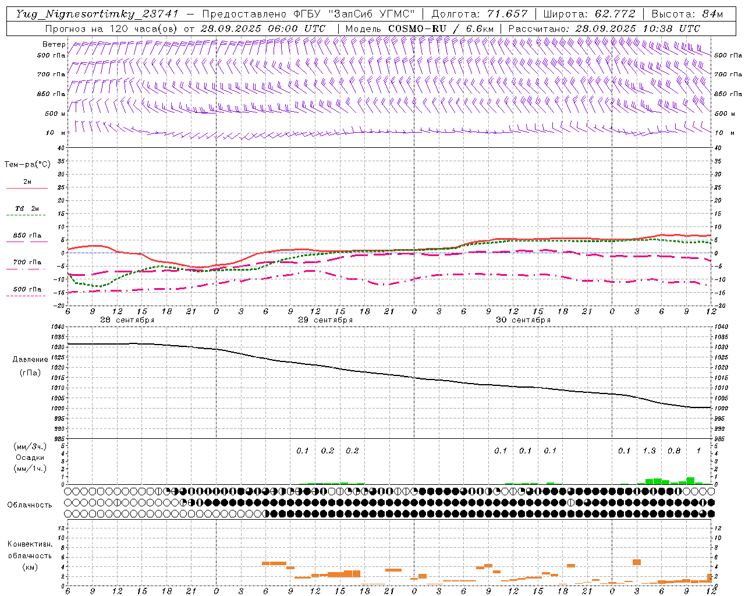745x596 pixels.
Task: Click the Облачность panel label
Action: [x=30, y=505]
